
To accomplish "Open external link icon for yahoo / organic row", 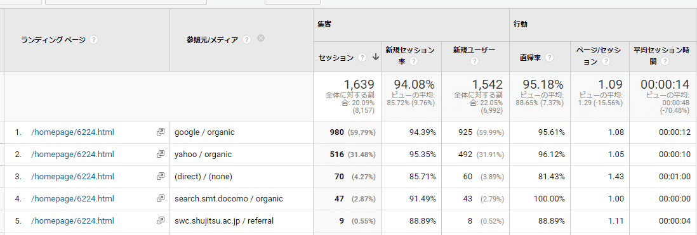I will coord(161,155).
